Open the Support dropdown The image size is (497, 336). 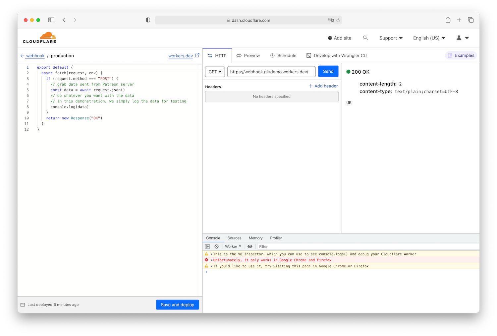pos(391,38)
